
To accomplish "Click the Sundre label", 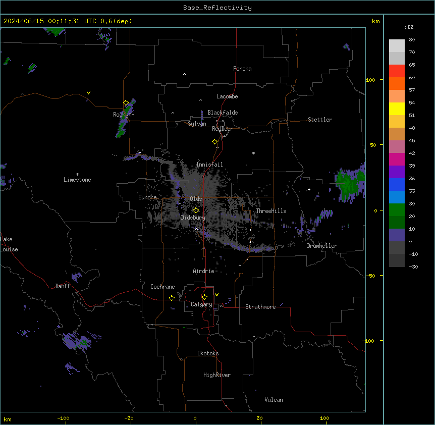I will (x=147, y=197).
